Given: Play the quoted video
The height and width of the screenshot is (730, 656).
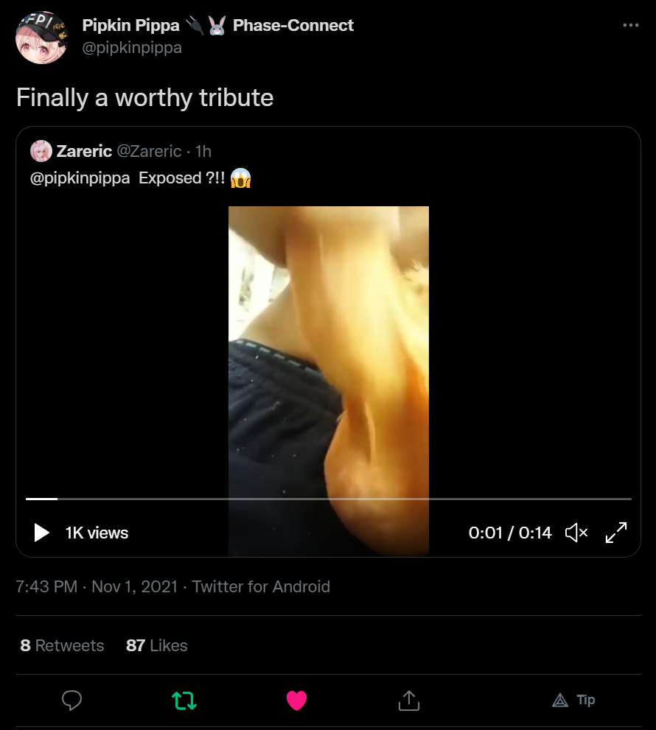Looking at the screenshot, I should (x=41, y=533).
